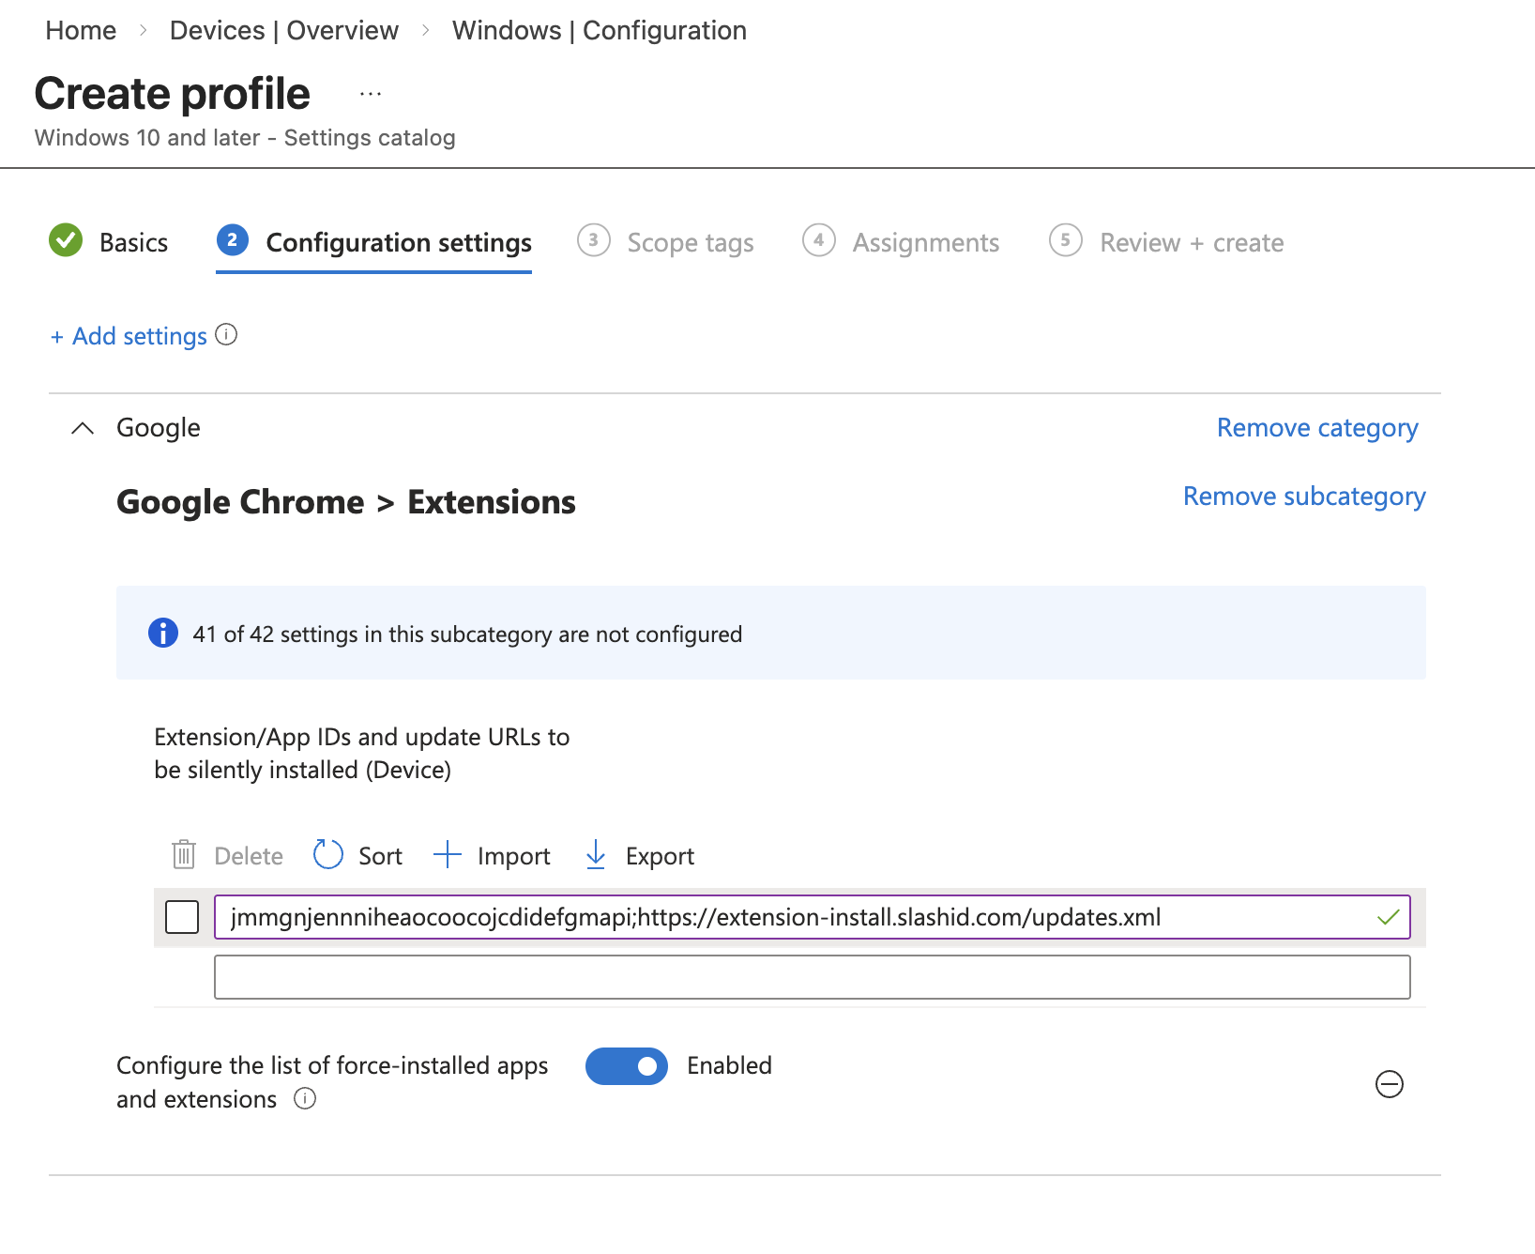Collapse the Google category section
1535x1254 pixels.
83,428
